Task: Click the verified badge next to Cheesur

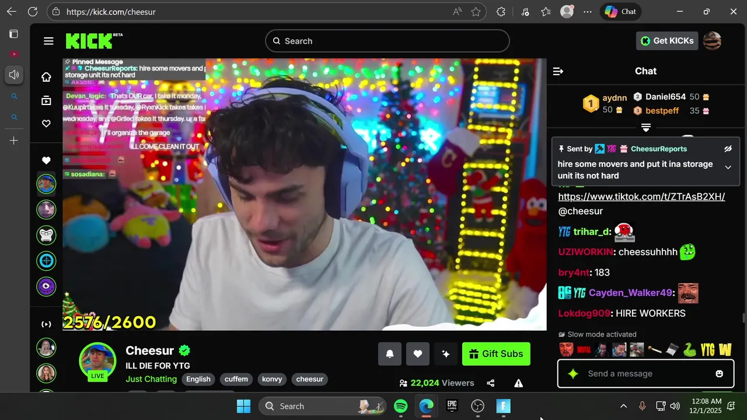Action: [x=184, y=351]
